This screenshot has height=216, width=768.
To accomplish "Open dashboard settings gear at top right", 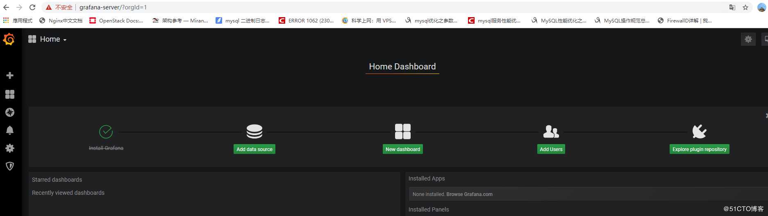I will pos(748,39).
